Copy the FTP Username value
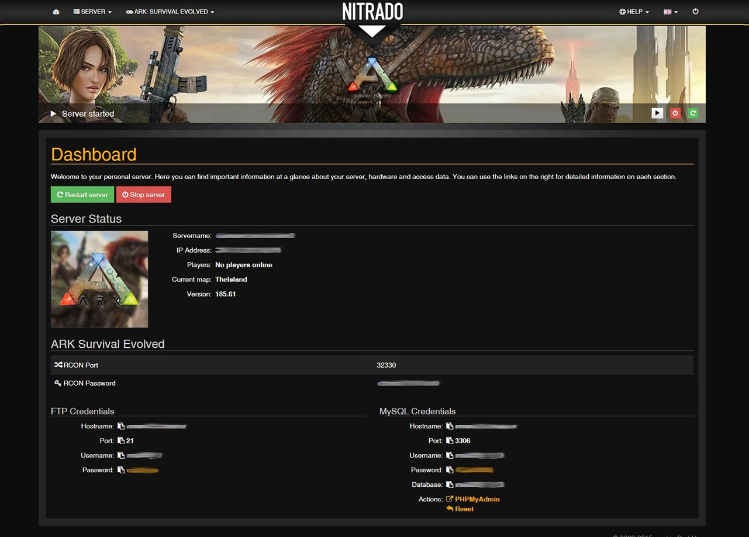The width and height of the screenshot is (749, 537). pyautogui.click(x=121, y=456)
